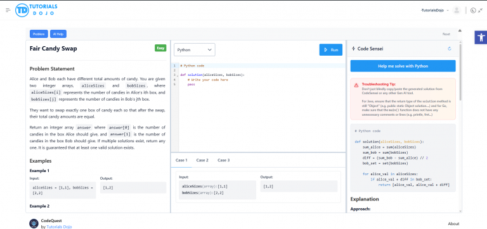Screen dimensions: 487x229
Task: Select the Case 1 tab
Action: (x=181, y=160)
